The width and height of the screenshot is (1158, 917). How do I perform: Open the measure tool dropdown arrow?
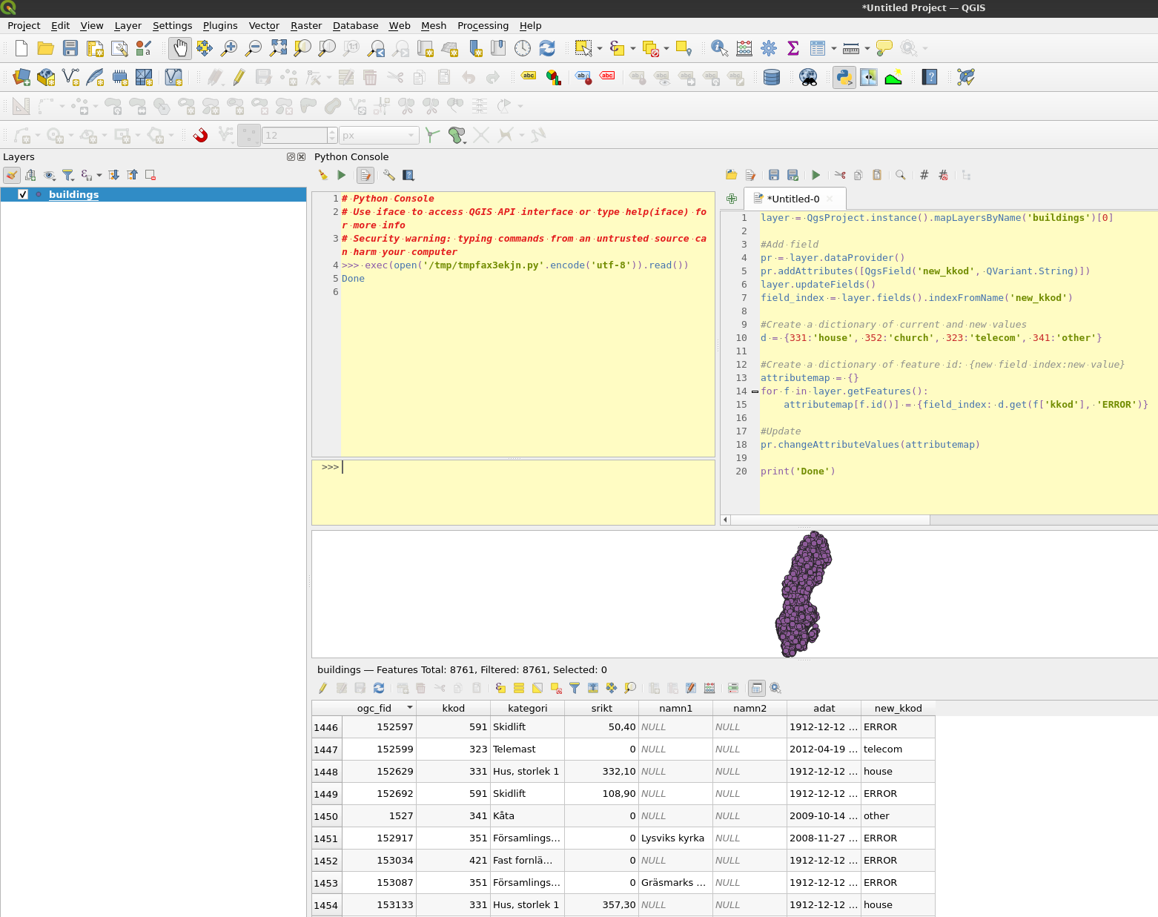(x=867, y=48)
